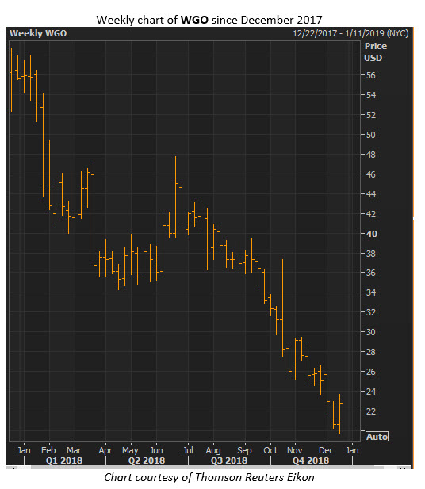Click the 30 price axis value
Image resolution: width=425 pixels, height=489 pixels.
point(371,332)
